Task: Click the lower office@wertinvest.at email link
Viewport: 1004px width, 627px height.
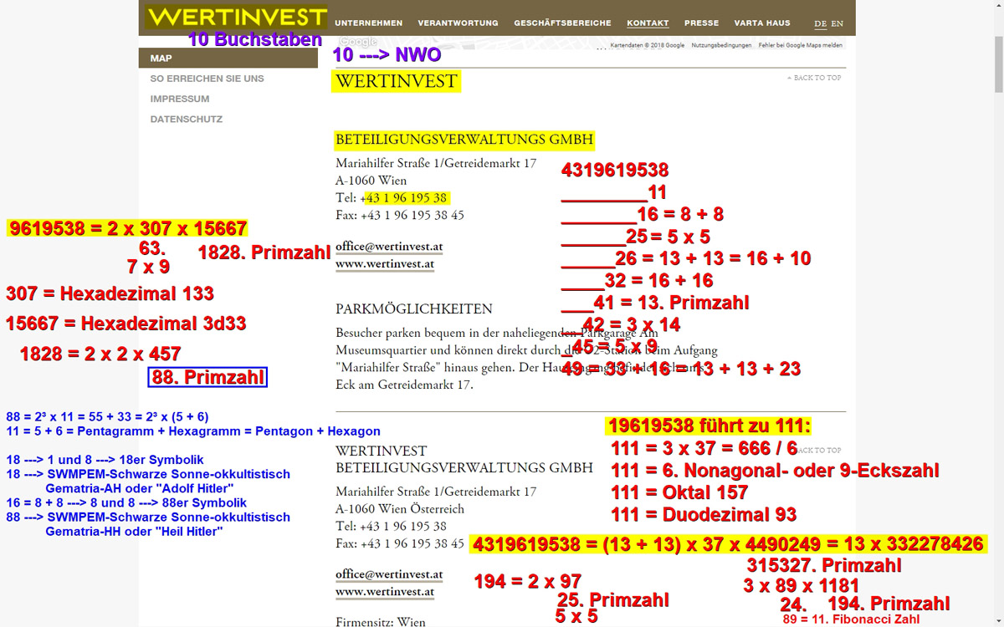Action: tap(389, 574)
